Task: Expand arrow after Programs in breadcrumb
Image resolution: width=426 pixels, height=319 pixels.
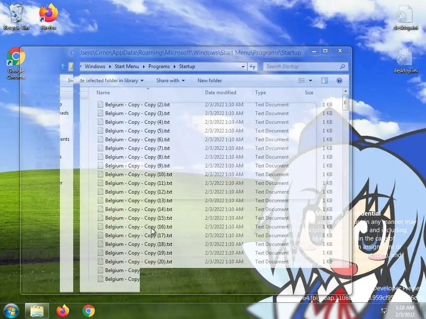Action: (x=174, y=66)
